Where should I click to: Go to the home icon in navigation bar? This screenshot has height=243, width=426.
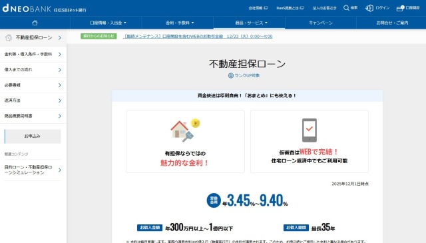35,23
